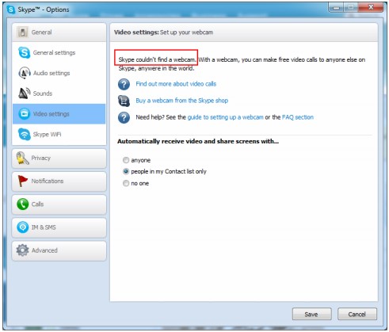Click the IM & SMS chat icon
Viewport: 389px width, 332px height.
(23, 227)
